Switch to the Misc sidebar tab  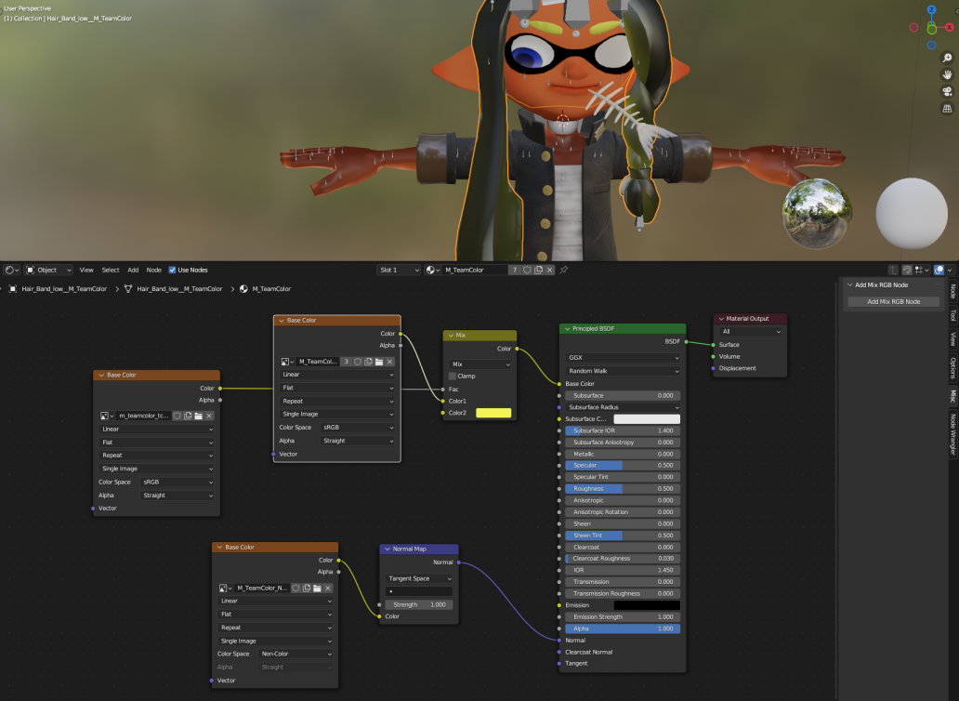tap(952, 396)
